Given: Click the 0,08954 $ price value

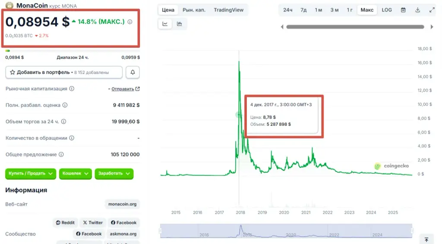Looking at the screenshot, I should [x=37, y=22].
